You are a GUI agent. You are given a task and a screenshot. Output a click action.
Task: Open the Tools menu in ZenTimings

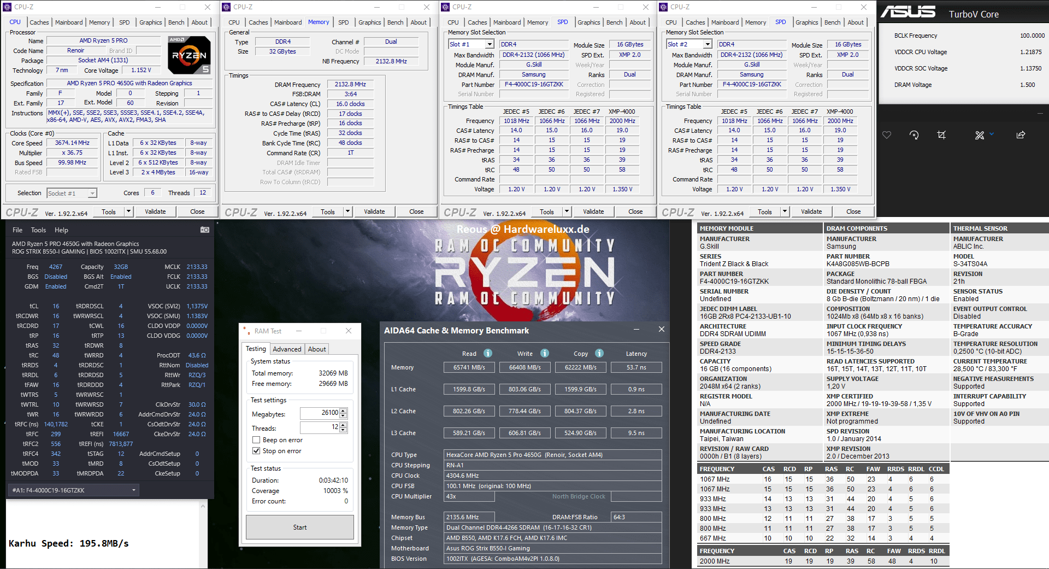38,230
